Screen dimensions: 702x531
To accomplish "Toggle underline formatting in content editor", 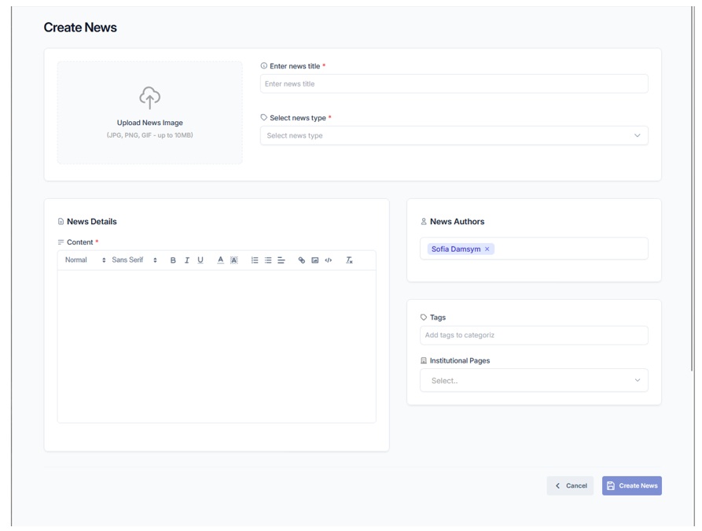I will (200, 260).
